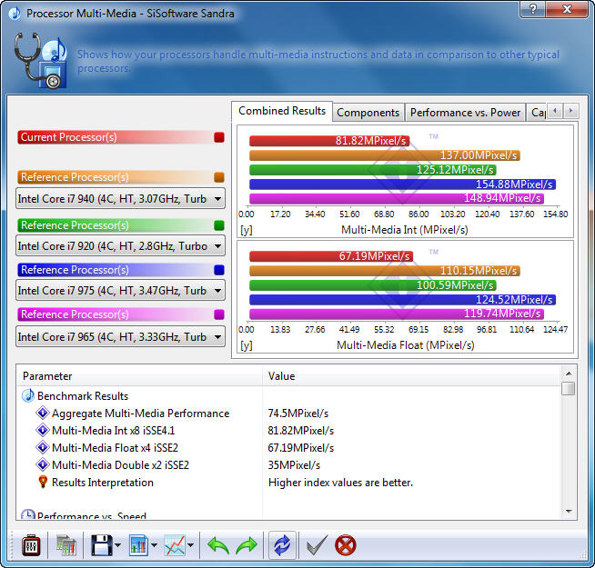Viewport: 595px width, 568px height.
Task: Click the 35MPixel/s value
Action: [x=294, y=465]
